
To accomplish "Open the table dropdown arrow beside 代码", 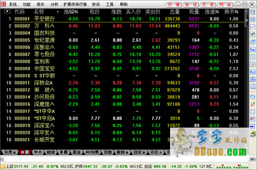I will click(7, 12).
